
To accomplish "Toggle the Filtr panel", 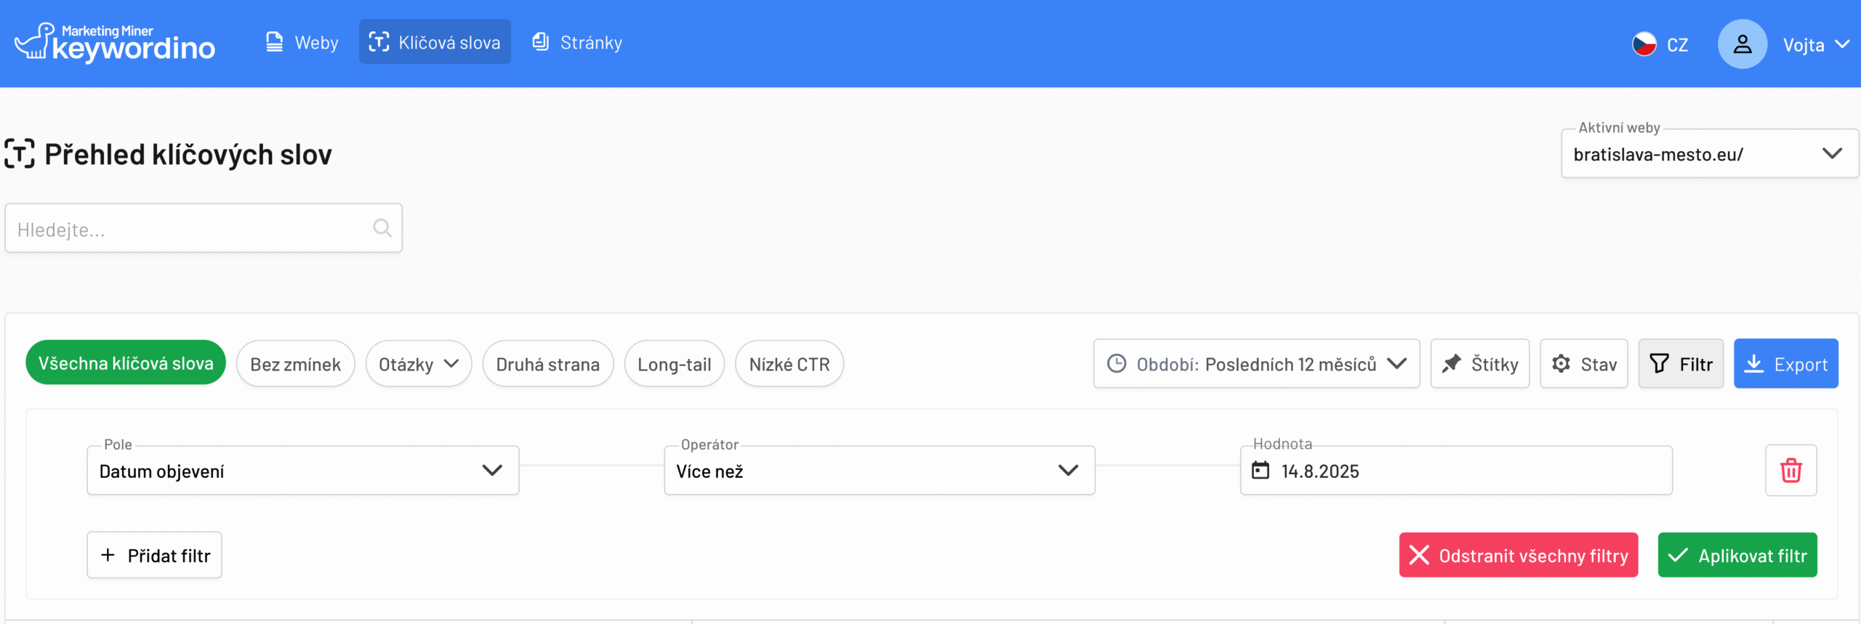I will tap(1680, 364).
